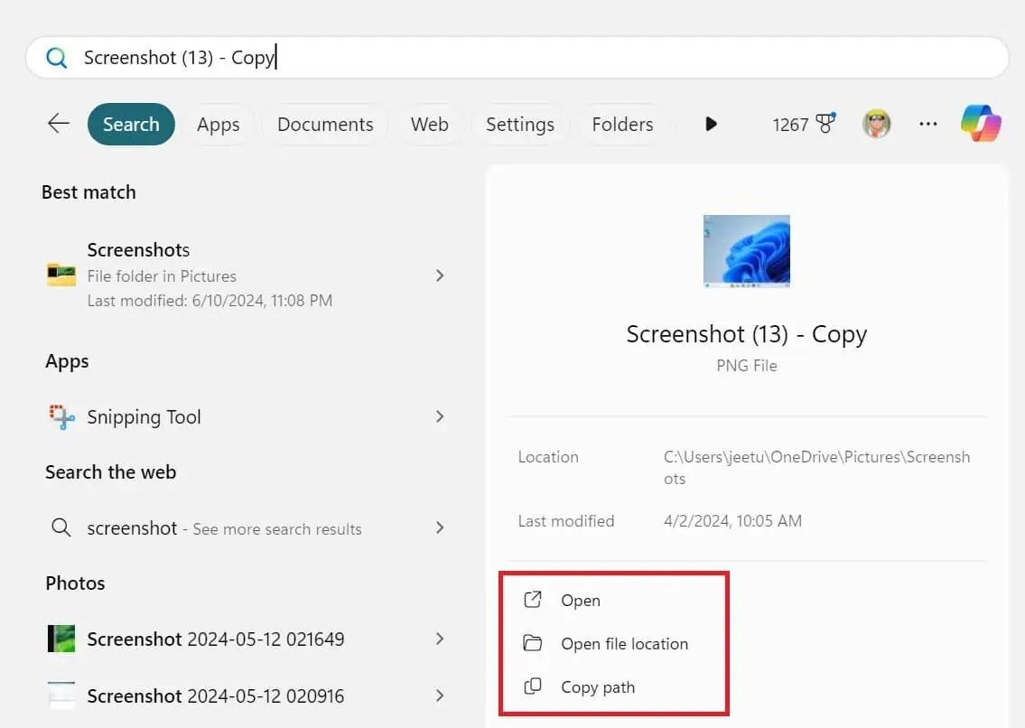This screenshot has width=1025, height=728.
Task: Open Copilot from the search bar
Action: 981,124
